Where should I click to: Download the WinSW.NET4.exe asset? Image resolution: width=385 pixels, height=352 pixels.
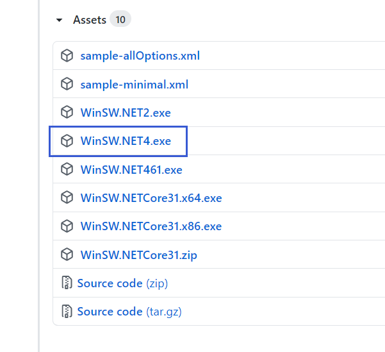(126, 140)
